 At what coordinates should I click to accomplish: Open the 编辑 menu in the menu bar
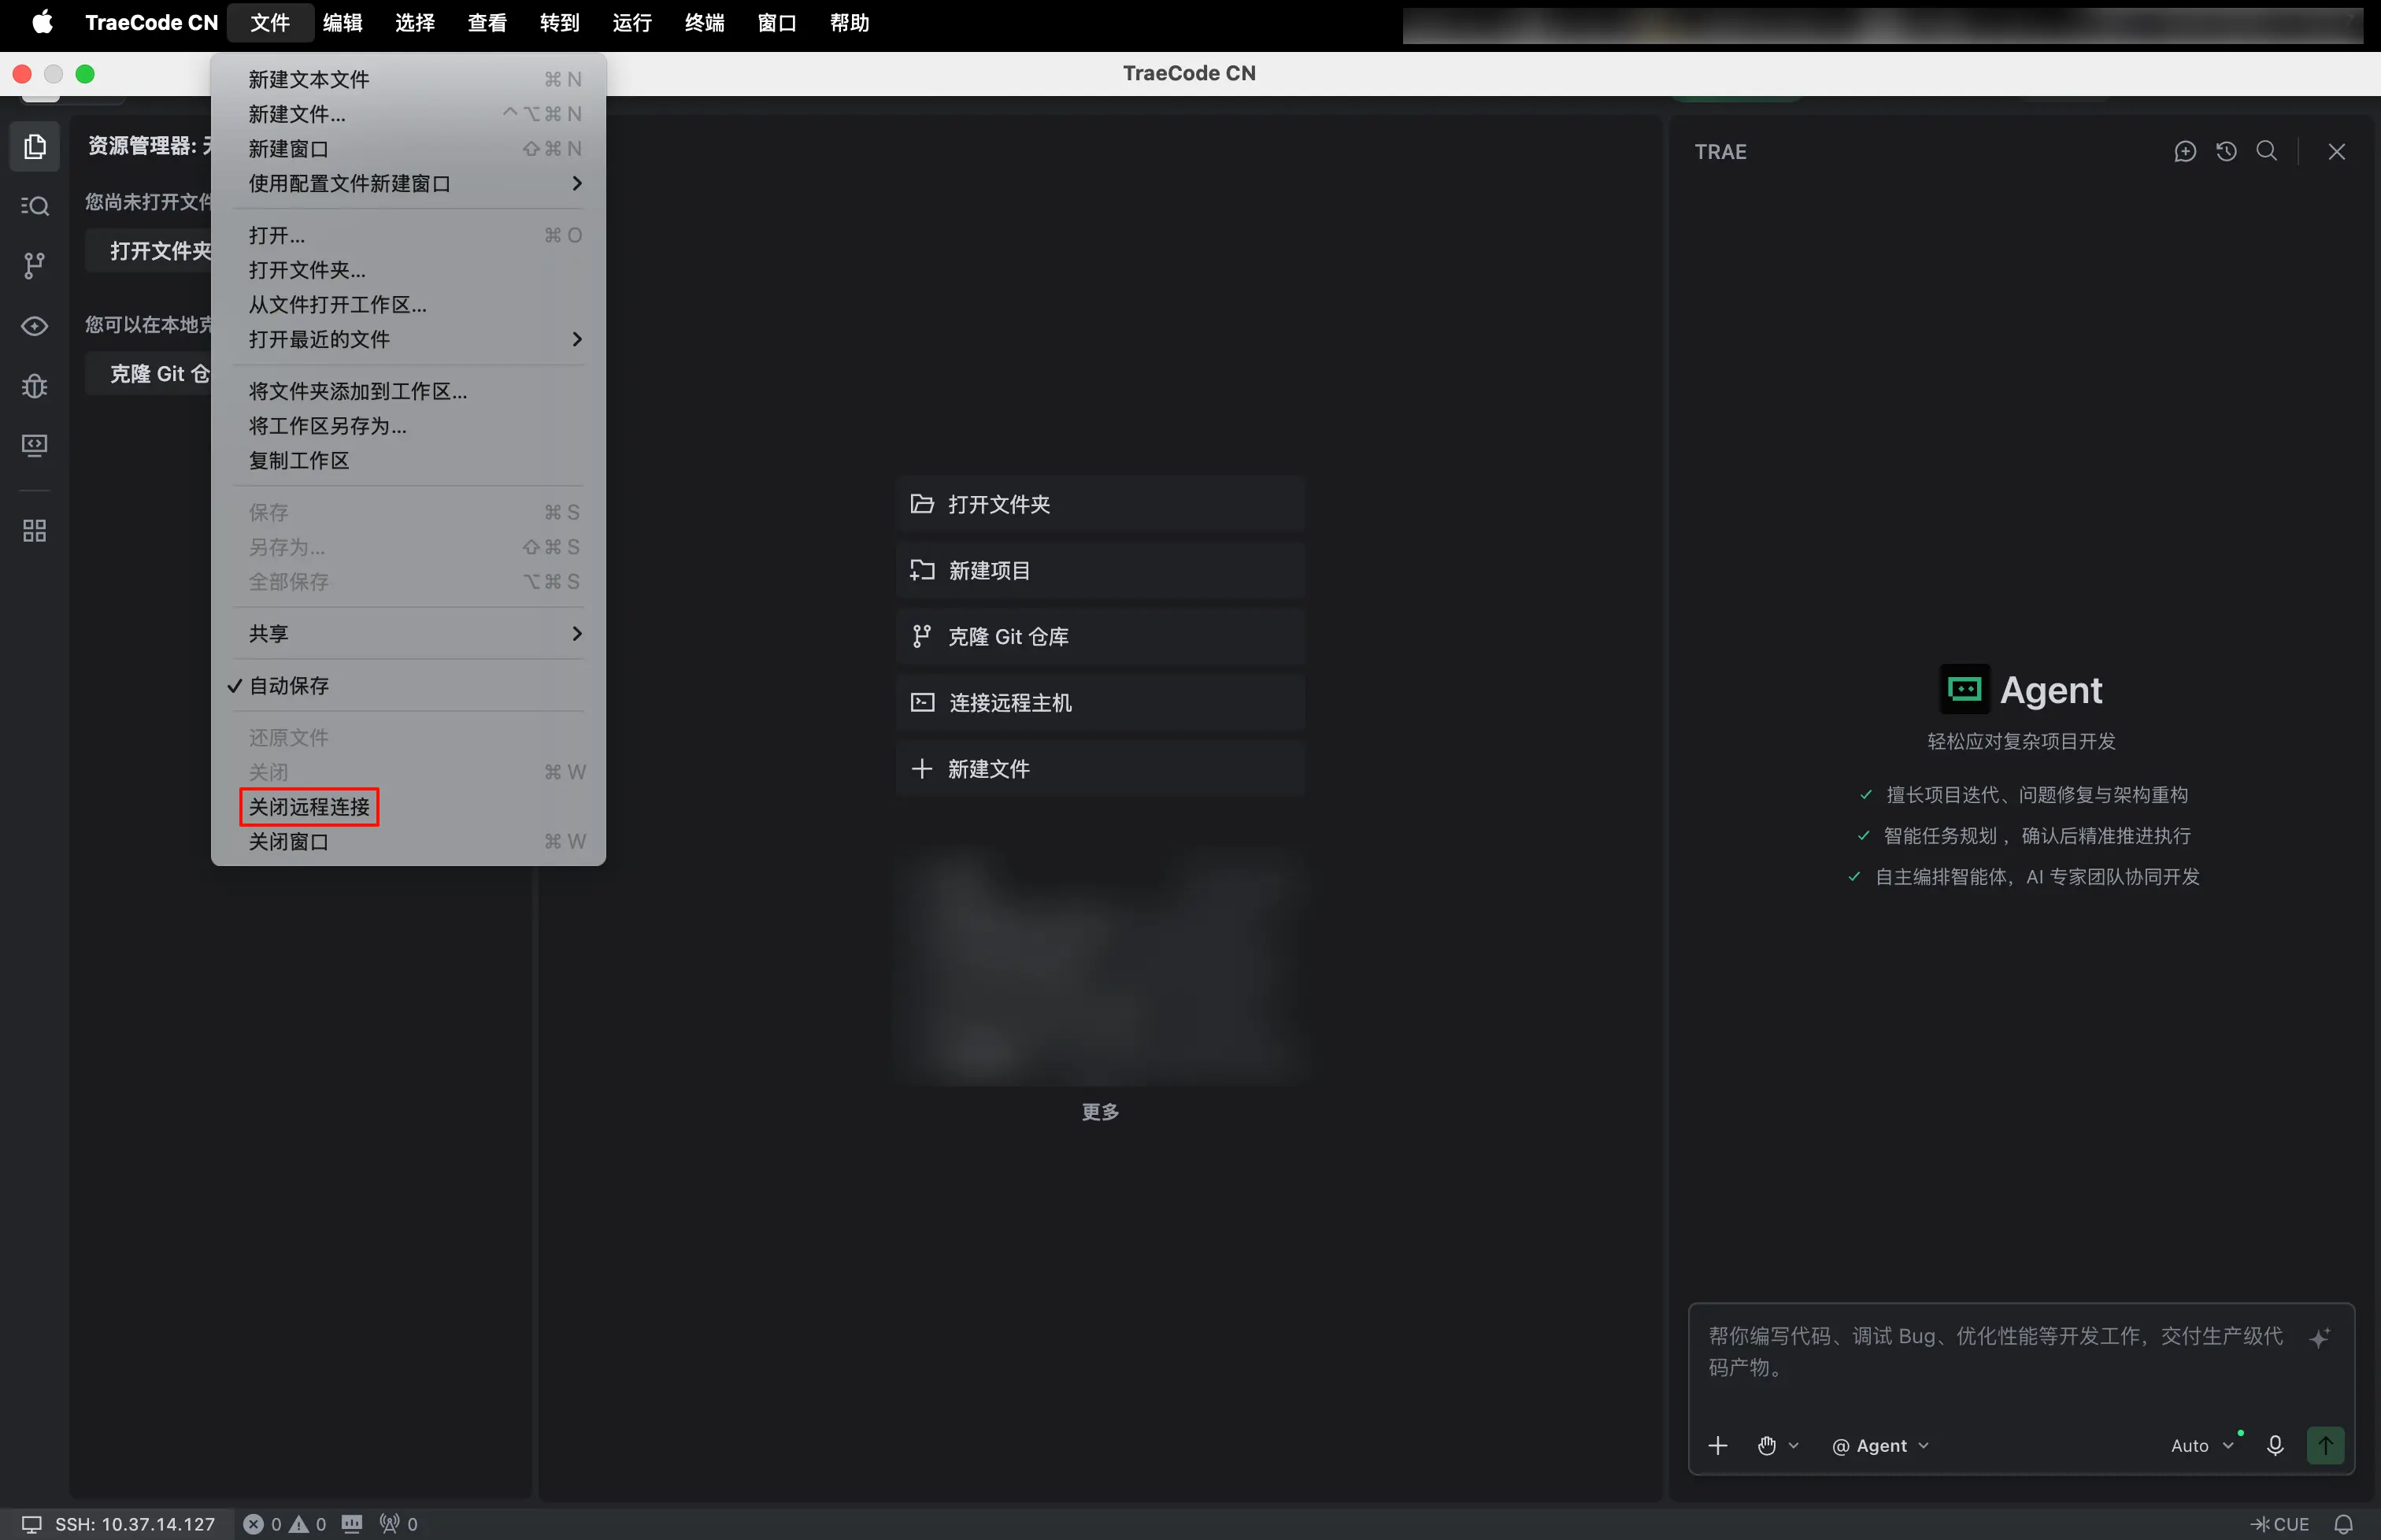(342, 22)
